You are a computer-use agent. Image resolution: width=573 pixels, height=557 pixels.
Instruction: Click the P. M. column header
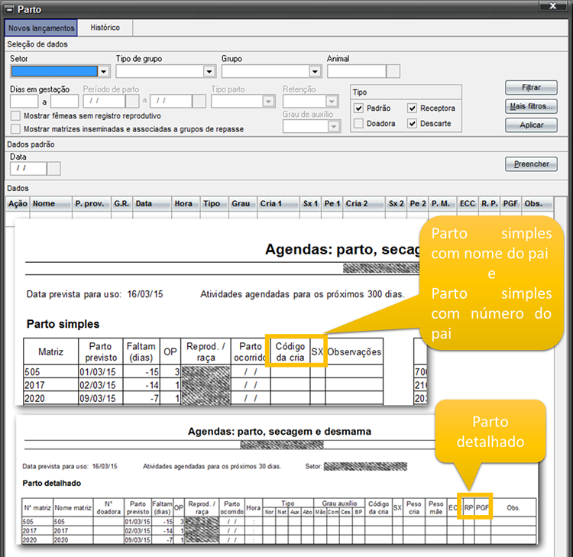[x=442, y=203]
